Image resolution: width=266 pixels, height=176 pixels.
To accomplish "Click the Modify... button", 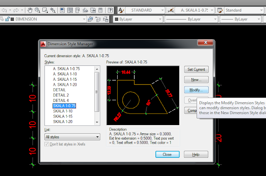I will click(196, 90).
